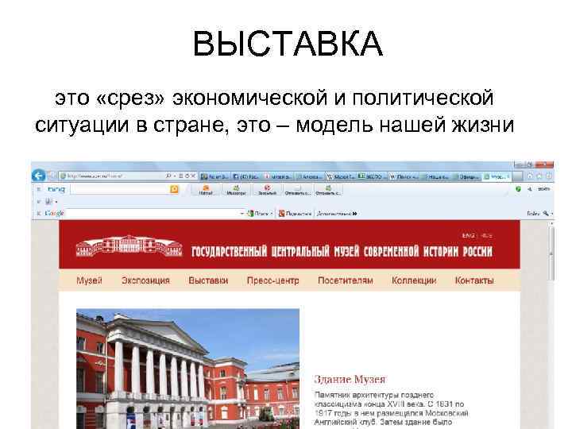Viewport: 572px width, 429px height.
Task: Open the dropdown next to the printer icon toolbar
Action: pos(56,202)
